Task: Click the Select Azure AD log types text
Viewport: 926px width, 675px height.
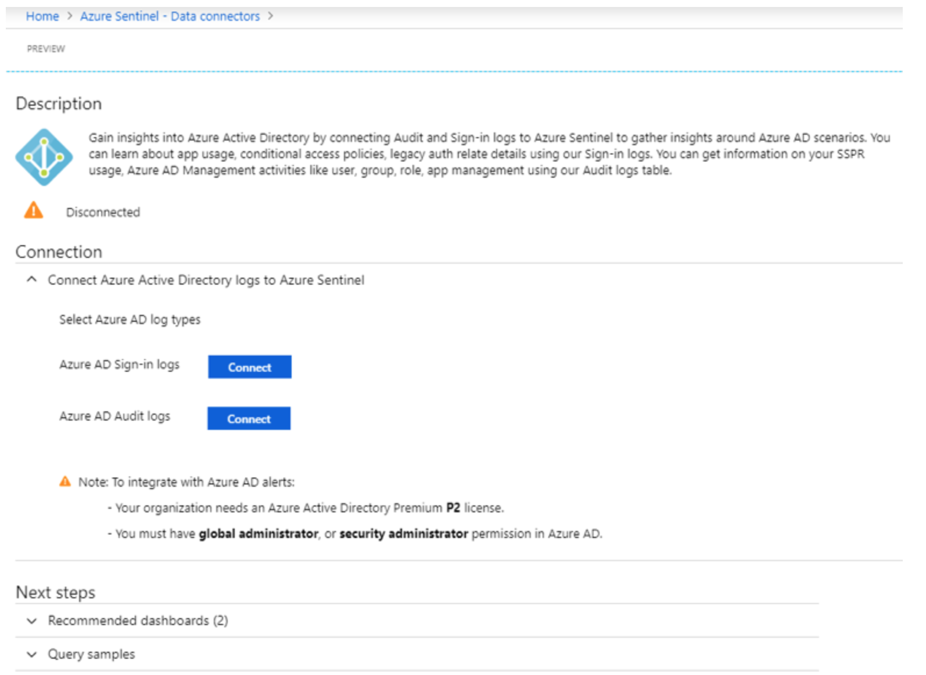Action: click(130, 319)
